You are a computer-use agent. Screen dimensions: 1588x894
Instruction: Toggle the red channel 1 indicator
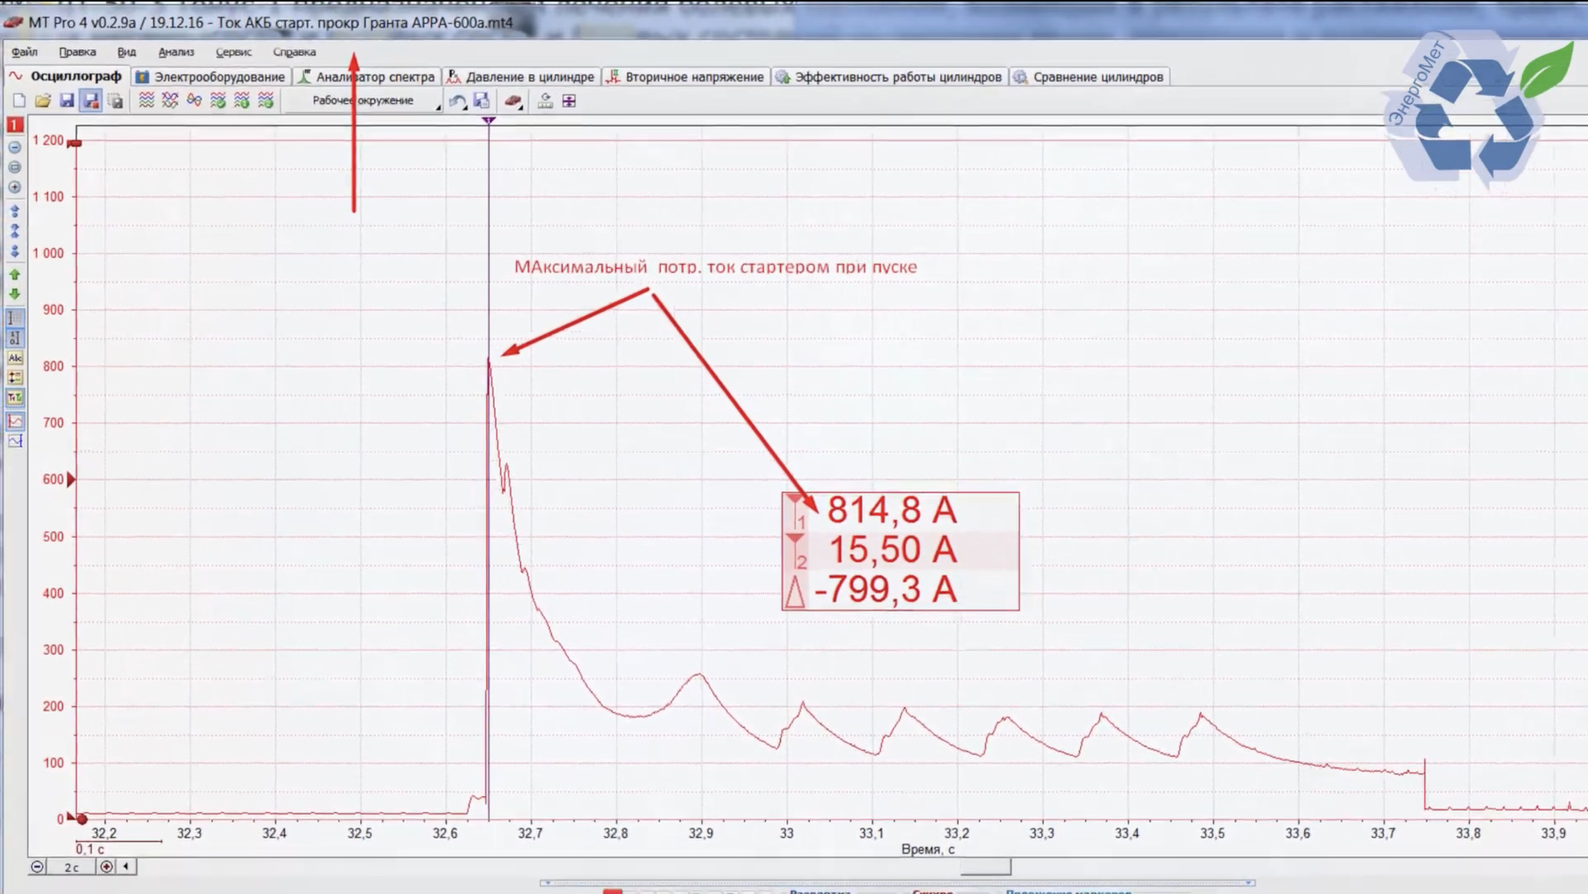tap(15, 125)
